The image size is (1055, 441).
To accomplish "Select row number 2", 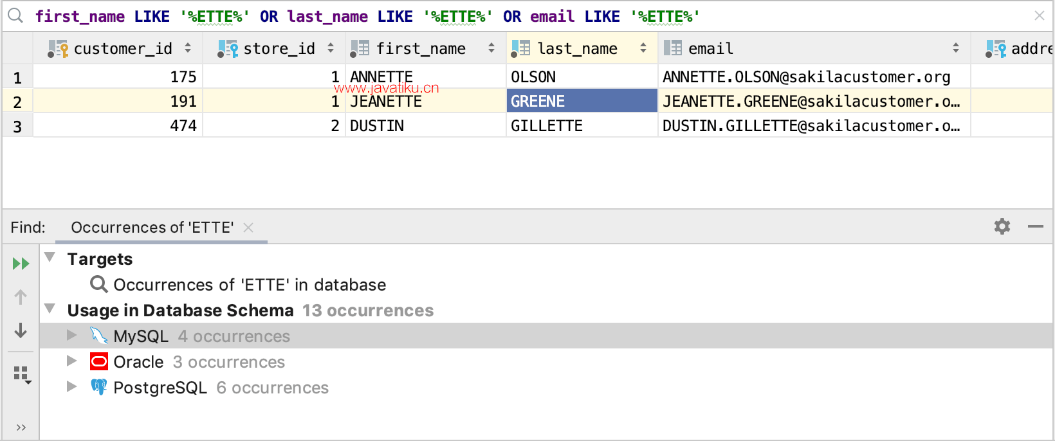I will 17,102.
